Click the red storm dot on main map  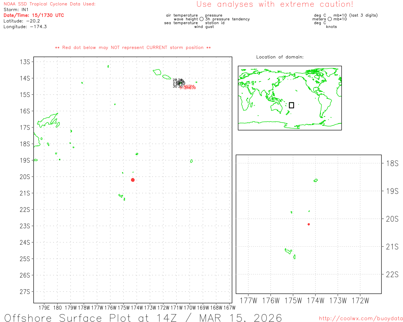click(133, 180)
